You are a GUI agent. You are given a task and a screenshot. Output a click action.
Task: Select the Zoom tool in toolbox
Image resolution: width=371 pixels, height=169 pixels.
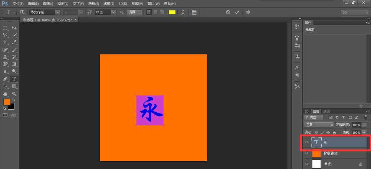click(14, 94)
